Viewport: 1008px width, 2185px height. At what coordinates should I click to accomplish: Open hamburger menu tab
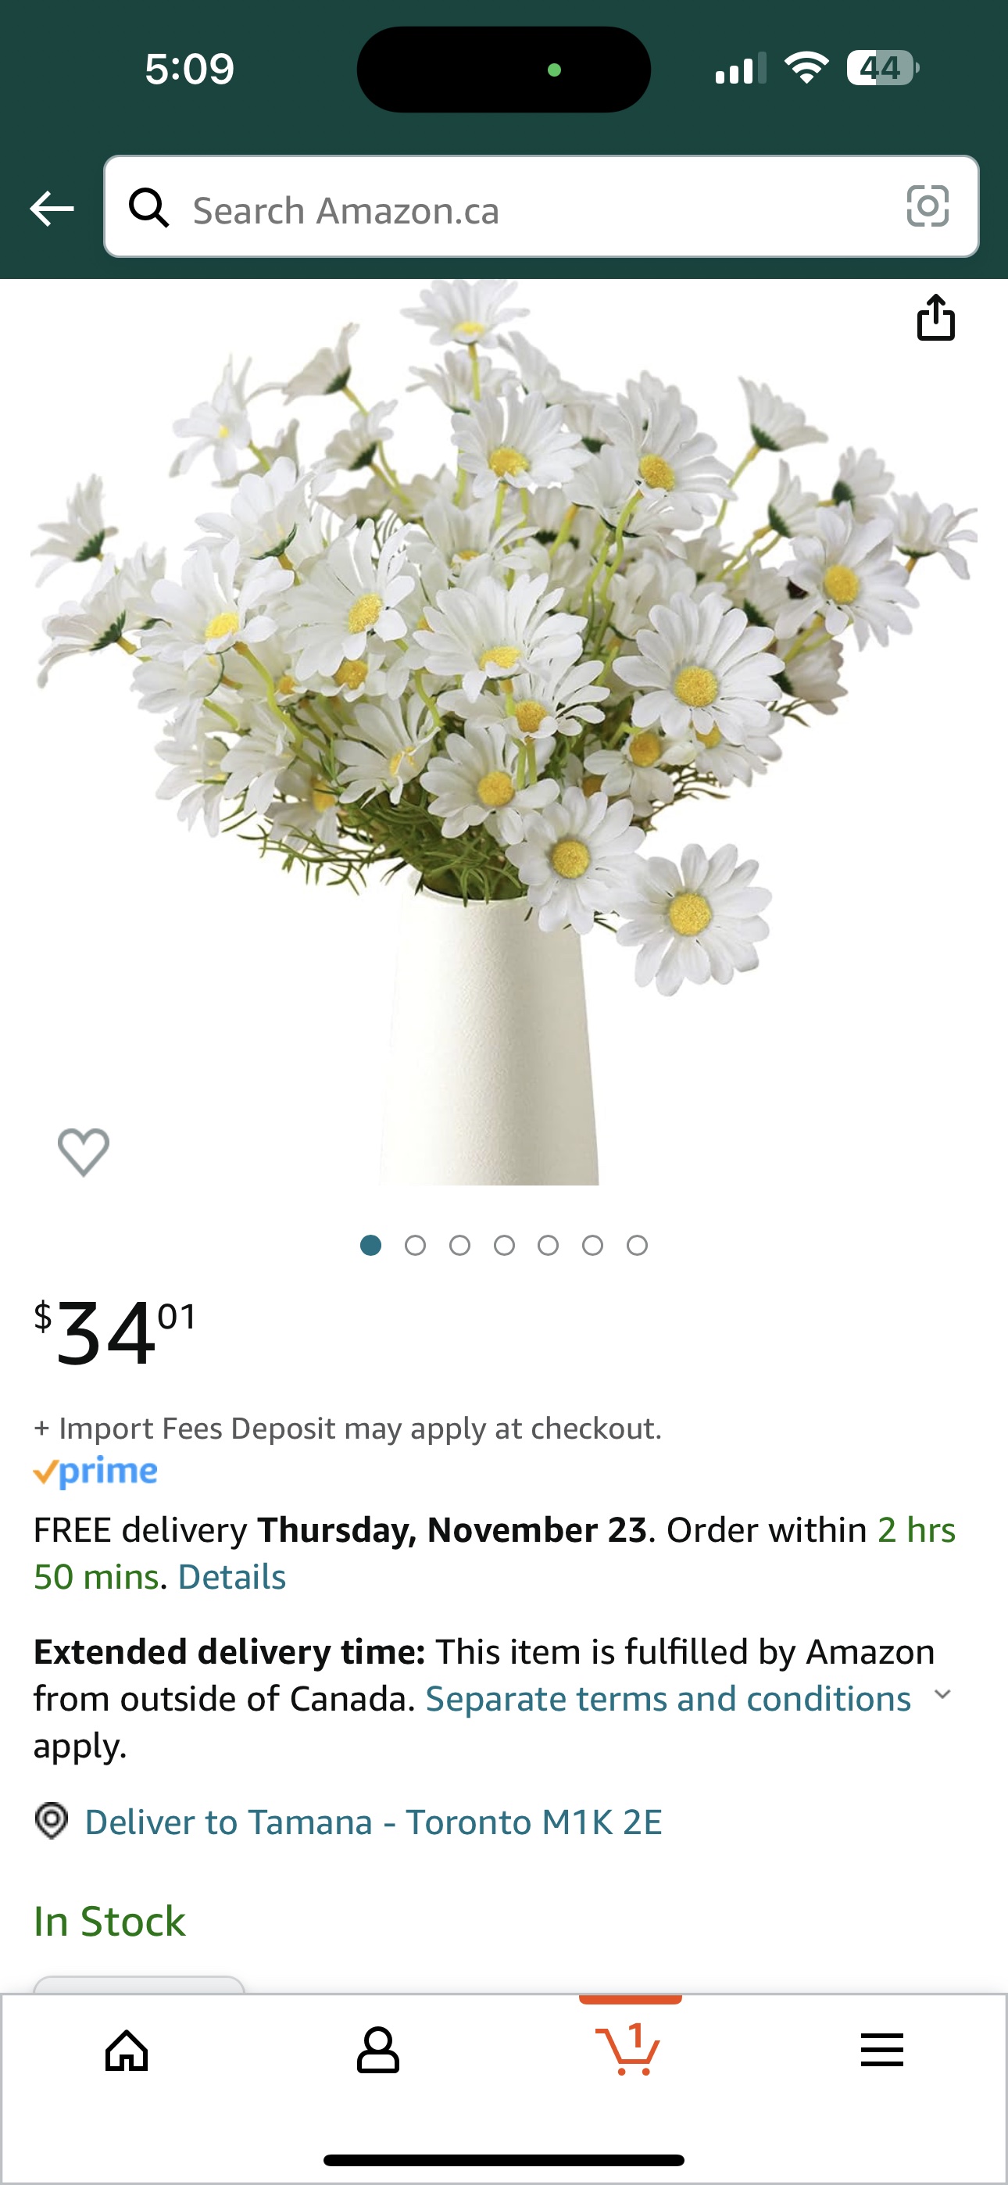(881, 2050)
